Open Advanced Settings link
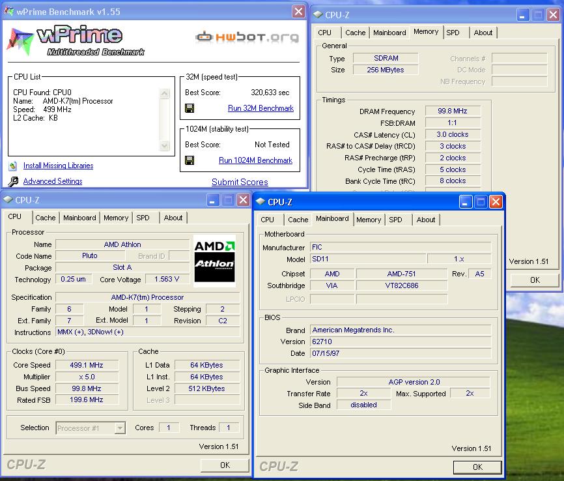The width and height of the screenshot is (564, 481). click(53, 181)
